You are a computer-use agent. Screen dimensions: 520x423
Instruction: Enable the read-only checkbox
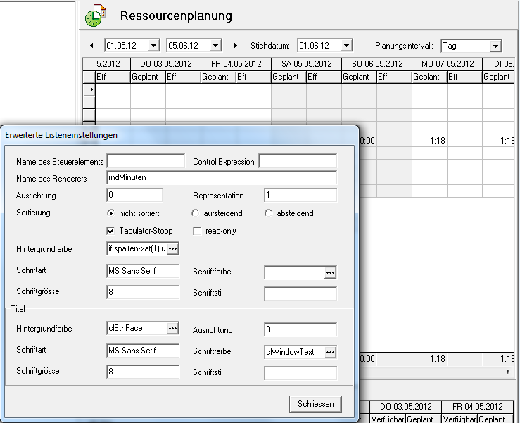click(x=196, y=231)
